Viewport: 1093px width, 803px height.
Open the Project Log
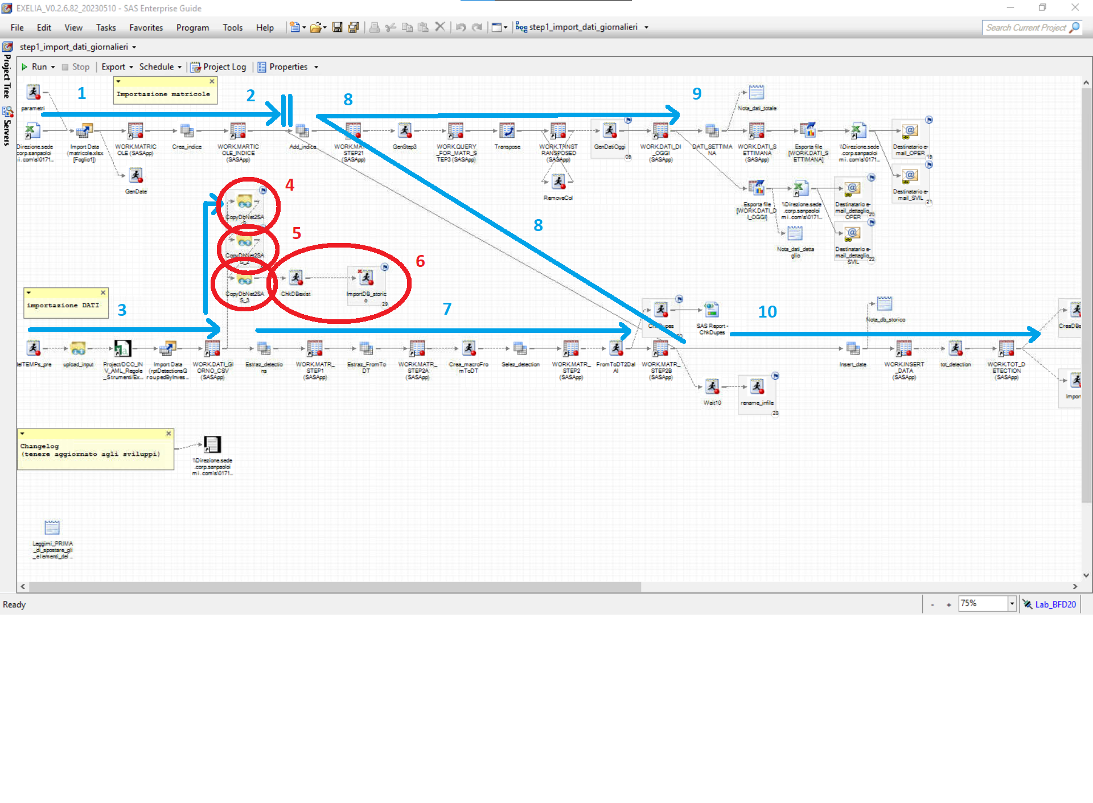point(219,67)
